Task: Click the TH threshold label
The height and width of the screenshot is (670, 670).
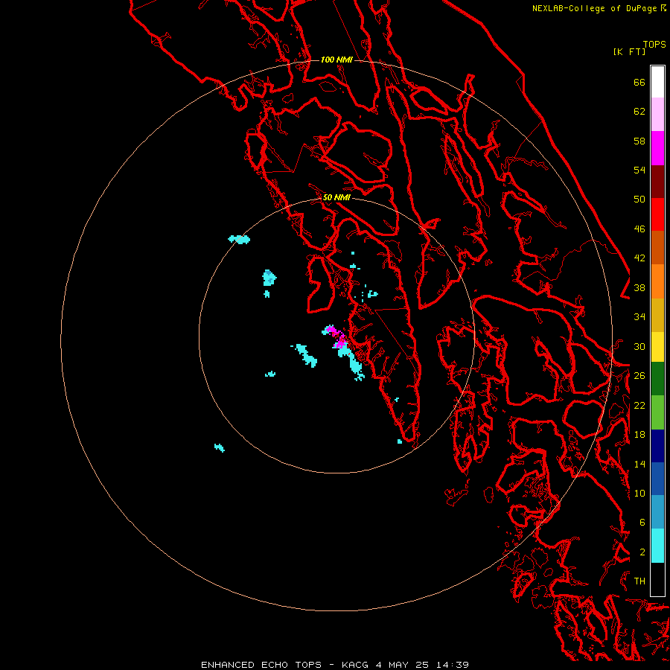Action: [639, 581]
